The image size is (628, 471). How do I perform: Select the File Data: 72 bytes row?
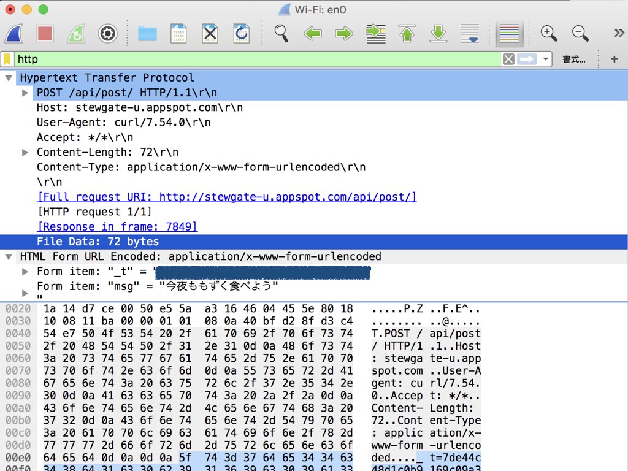click(314, 242)
